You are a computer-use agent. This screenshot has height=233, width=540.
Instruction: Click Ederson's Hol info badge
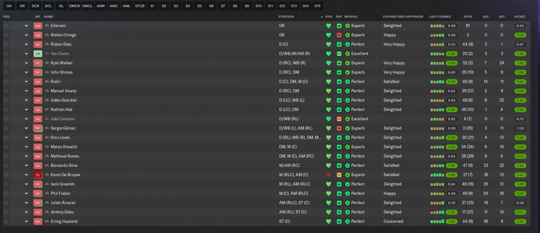pos(38,26)
